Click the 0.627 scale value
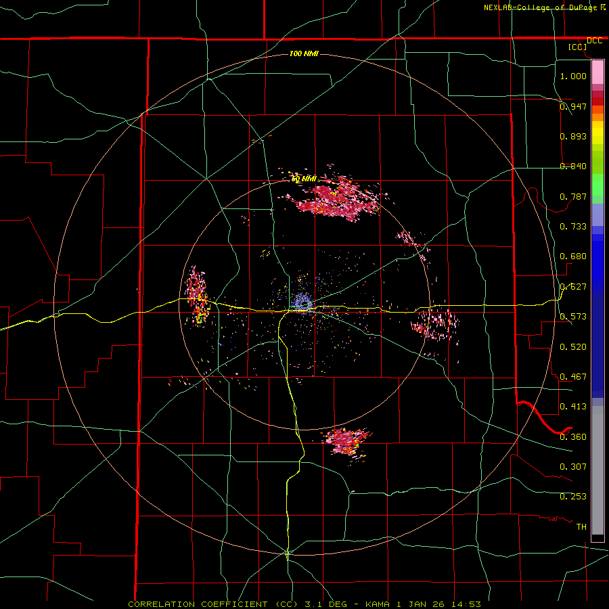Viewport: 609px width, 609px height. [x=573, y=287]
